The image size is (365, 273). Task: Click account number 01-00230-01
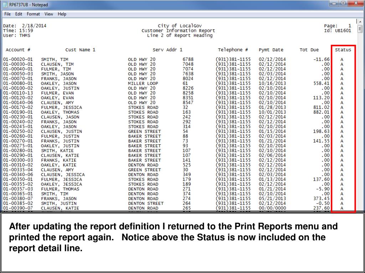(x=18, y=117)
